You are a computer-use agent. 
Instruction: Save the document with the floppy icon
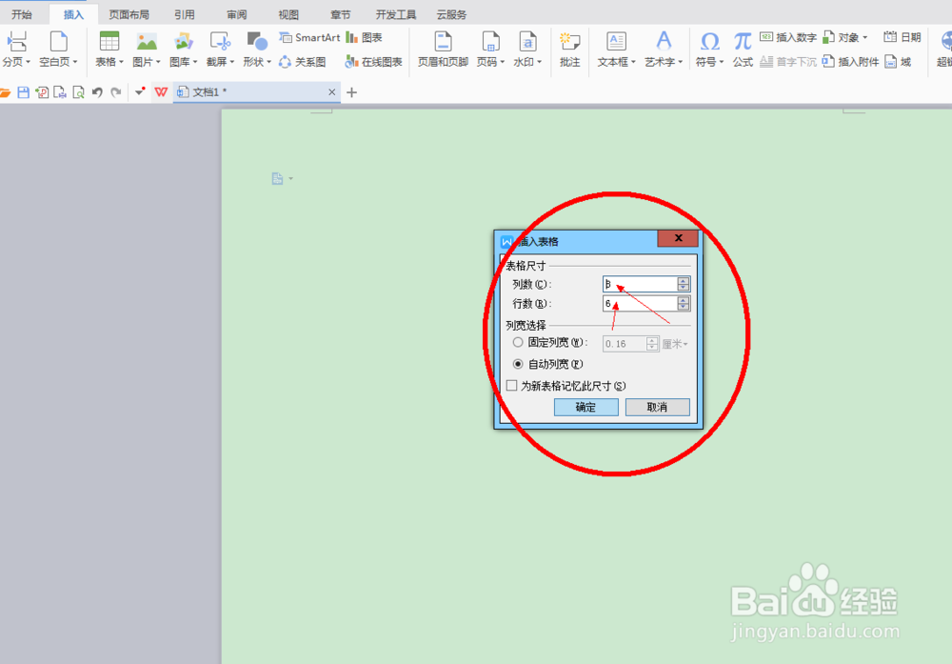(x=23, y=92)
